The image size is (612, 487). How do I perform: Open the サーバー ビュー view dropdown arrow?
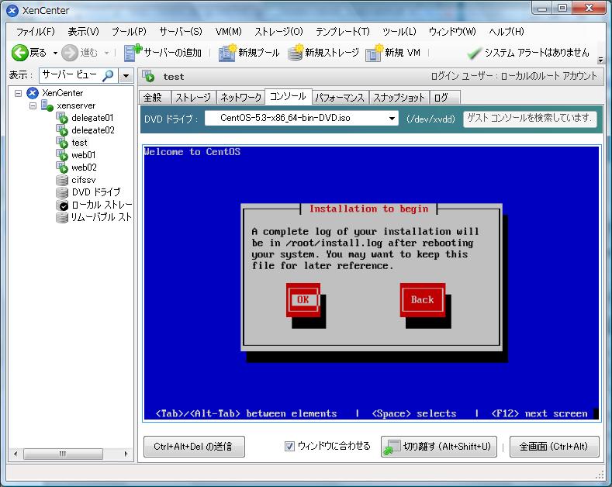[x=126, y=76]
